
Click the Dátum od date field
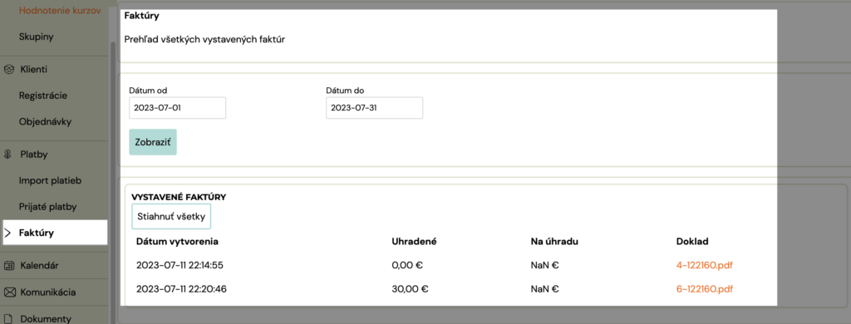(178, 108)
